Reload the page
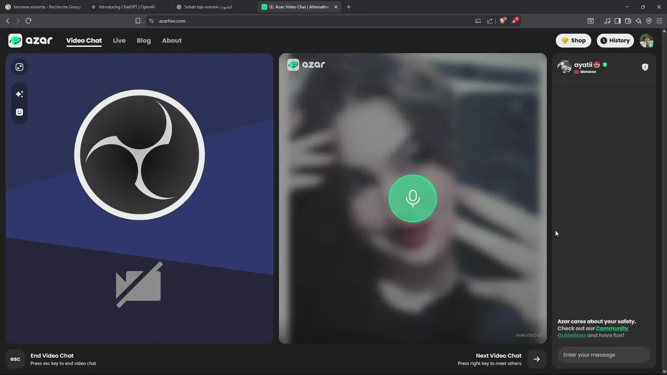 click(28, 21)
